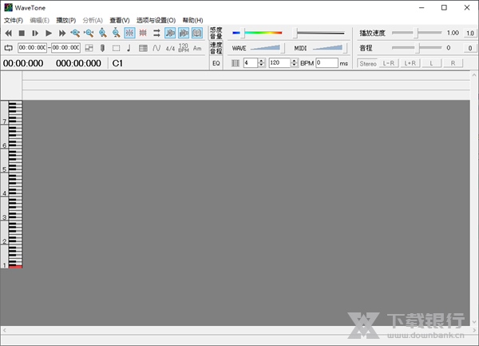Click the red compress arrows icon
The width and height of the screenshot is (479, 346).
[x=143, y=33]
